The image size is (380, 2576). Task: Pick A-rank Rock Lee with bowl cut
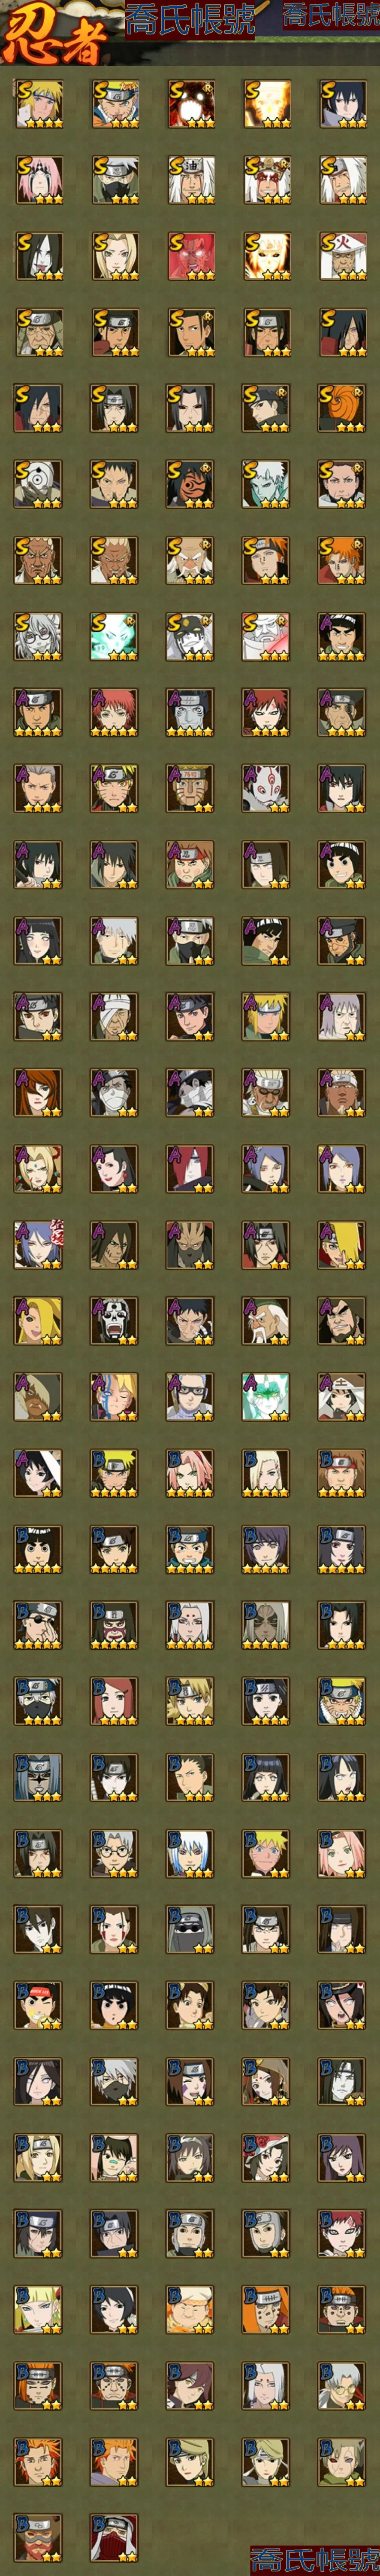[342, 864]
